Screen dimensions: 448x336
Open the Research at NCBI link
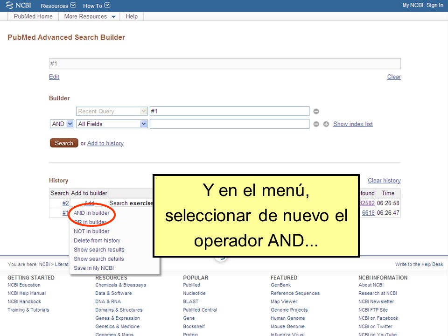coord(378,293)
